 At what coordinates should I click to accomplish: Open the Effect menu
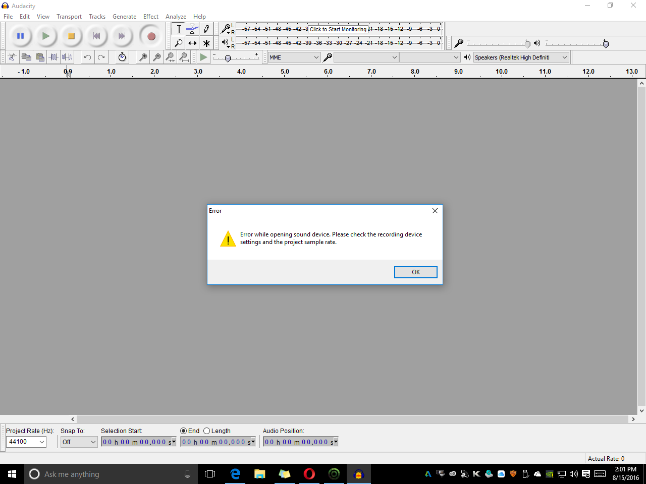(151, 17)
